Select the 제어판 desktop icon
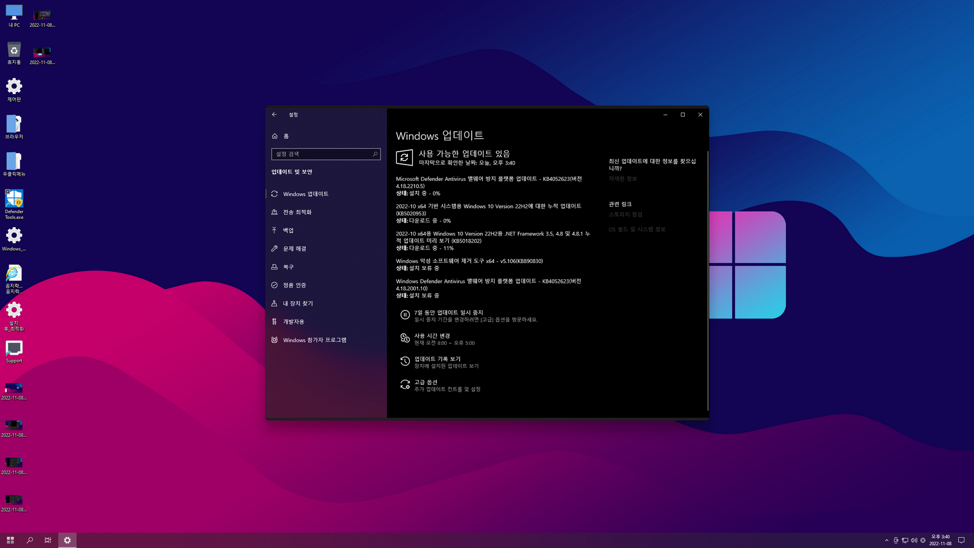The image size is (974, 548). click(x=14, y=90)
